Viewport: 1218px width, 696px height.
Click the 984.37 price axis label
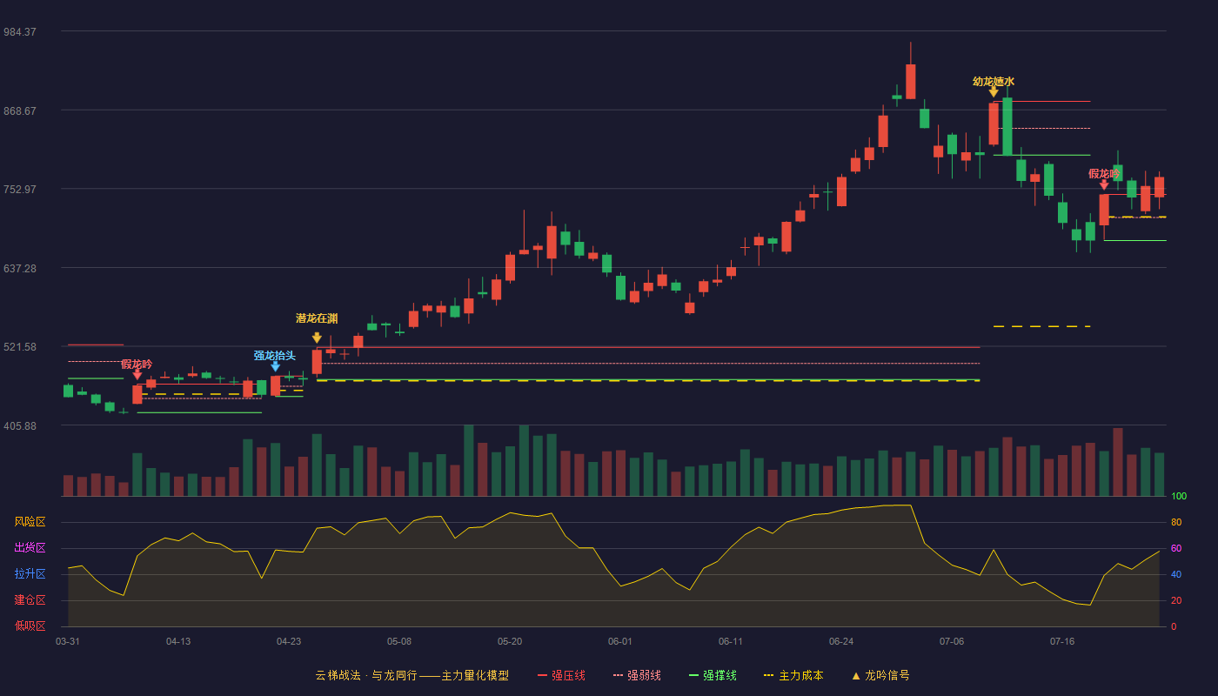click(x=20, y=32)
